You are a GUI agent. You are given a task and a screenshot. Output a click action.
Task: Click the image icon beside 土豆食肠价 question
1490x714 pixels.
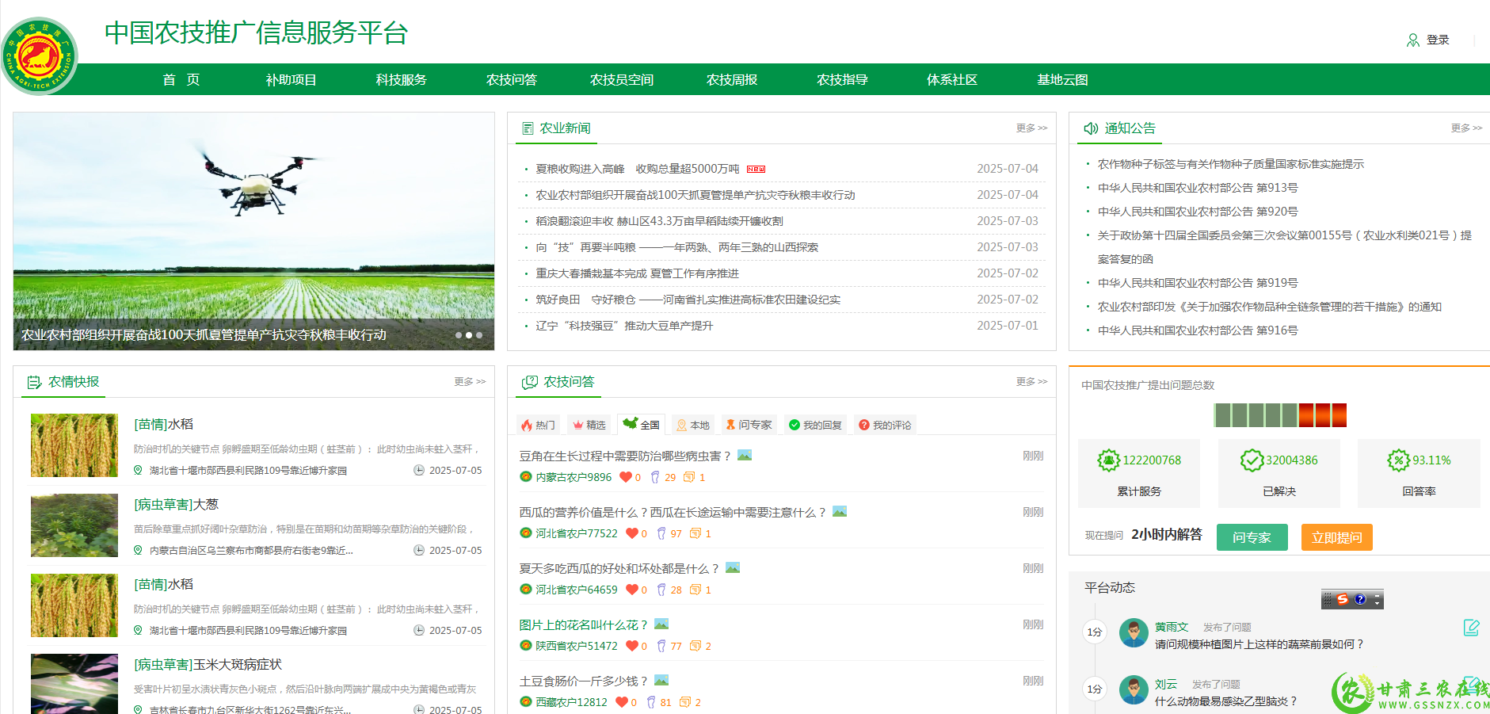[x=661, y=680]
